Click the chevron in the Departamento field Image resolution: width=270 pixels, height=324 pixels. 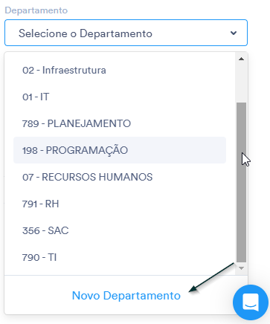click(234, 33)
